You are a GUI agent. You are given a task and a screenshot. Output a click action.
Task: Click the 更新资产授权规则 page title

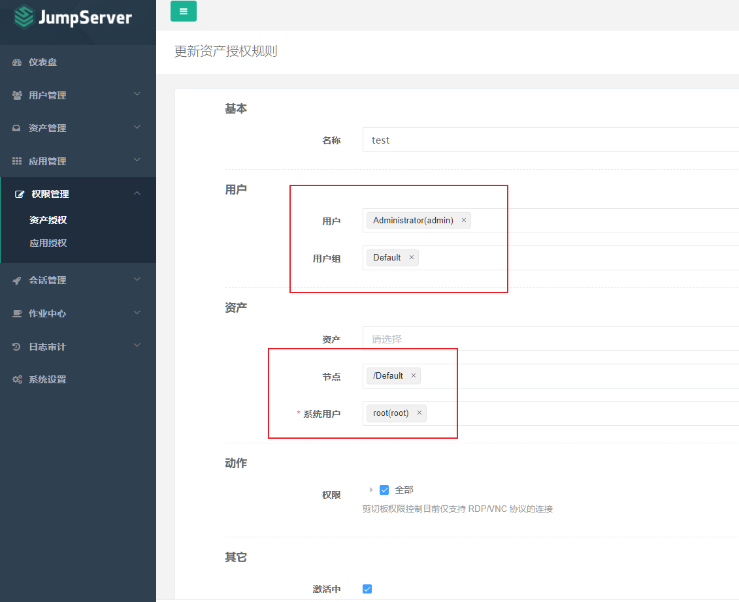click(226, 51)
